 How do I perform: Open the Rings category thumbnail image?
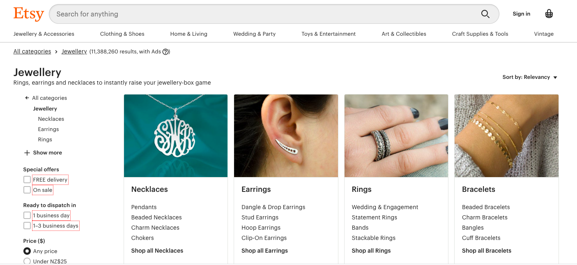click(x=396, y=136)
